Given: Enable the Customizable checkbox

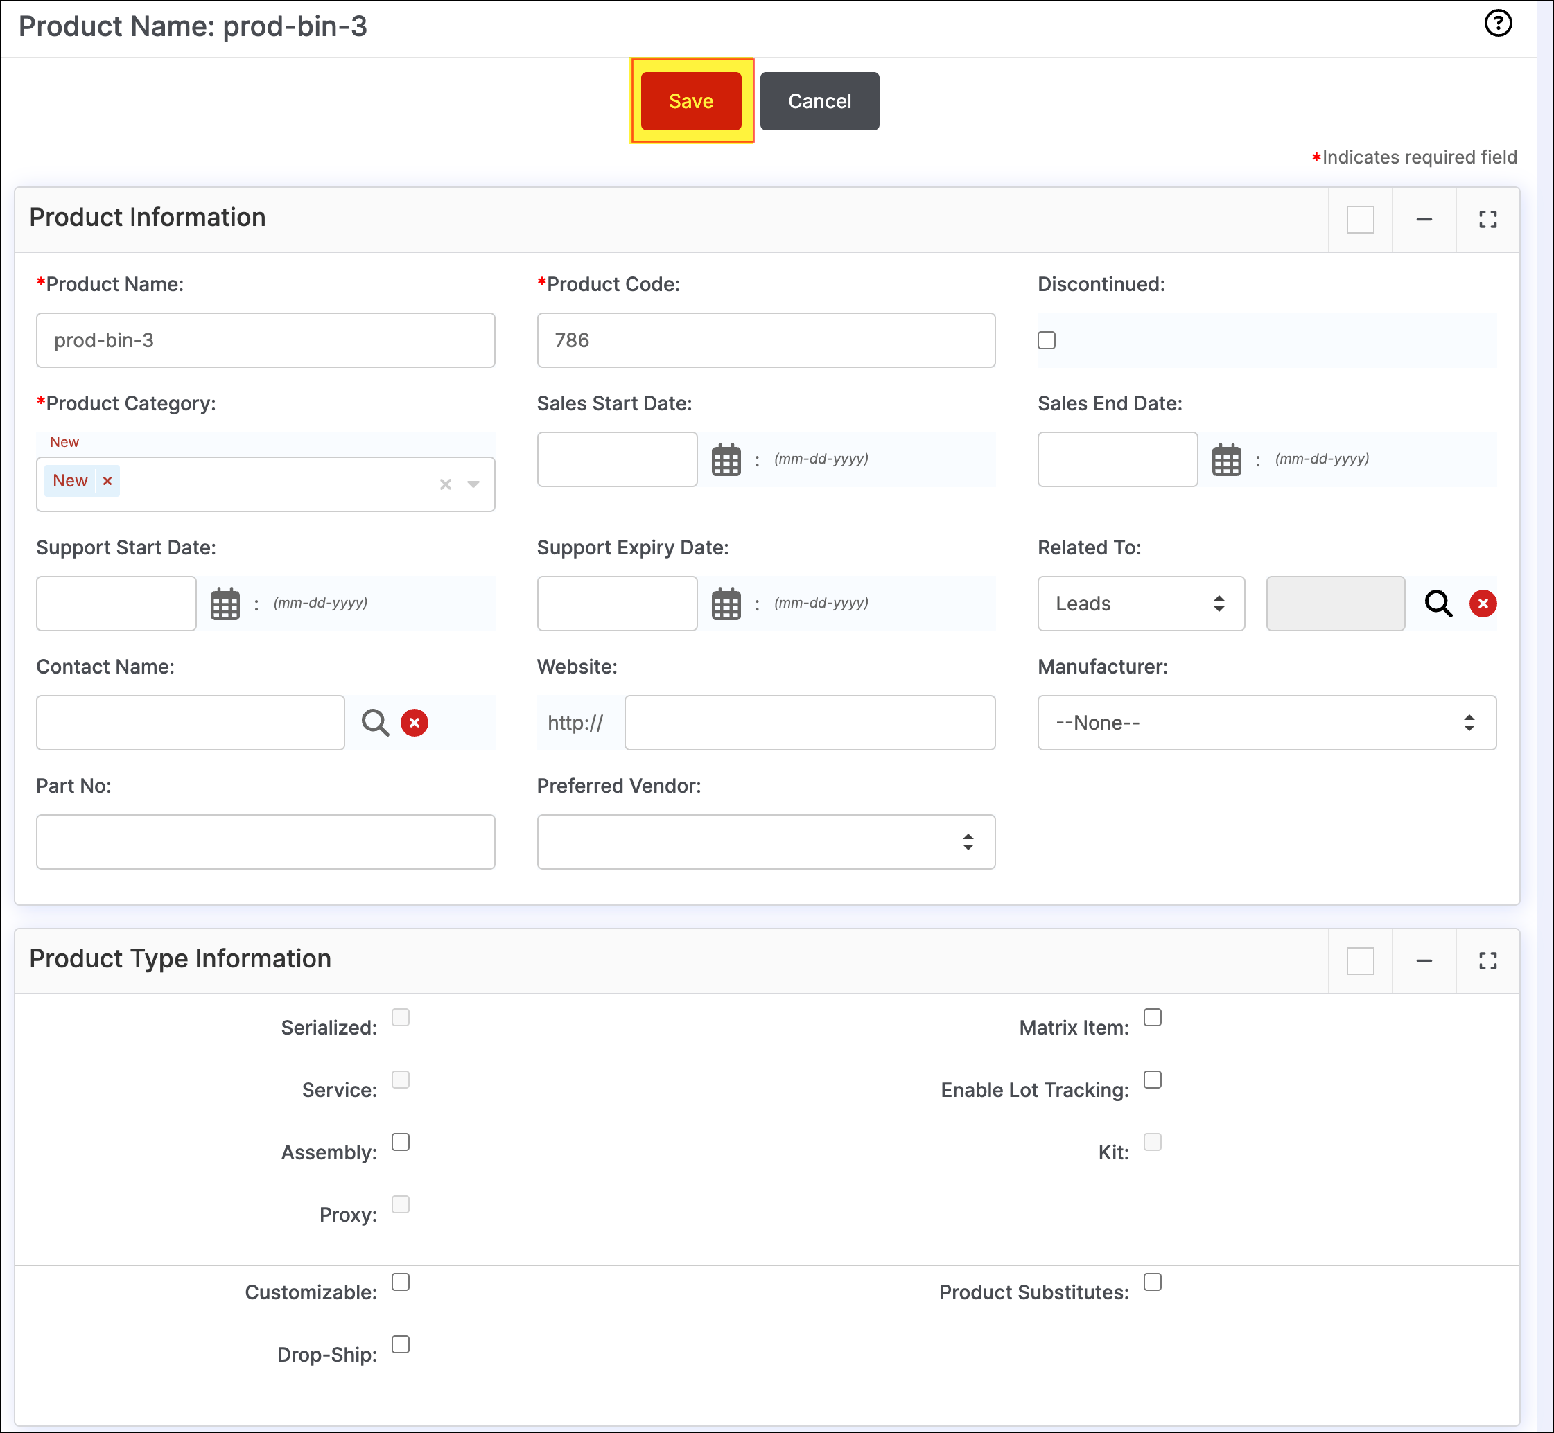Looking at the screenshot, I should 400,1282.
